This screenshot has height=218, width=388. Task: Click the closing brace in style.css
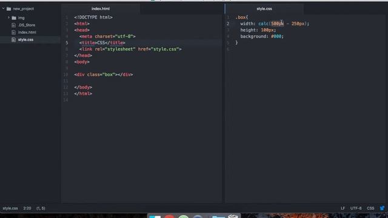tap(236, 43)
